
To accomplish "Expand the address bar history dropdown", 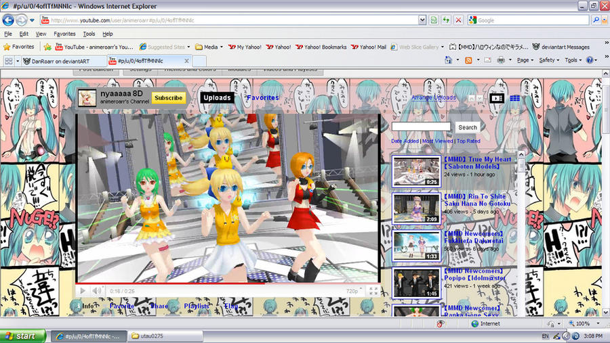I will [422, 20].
